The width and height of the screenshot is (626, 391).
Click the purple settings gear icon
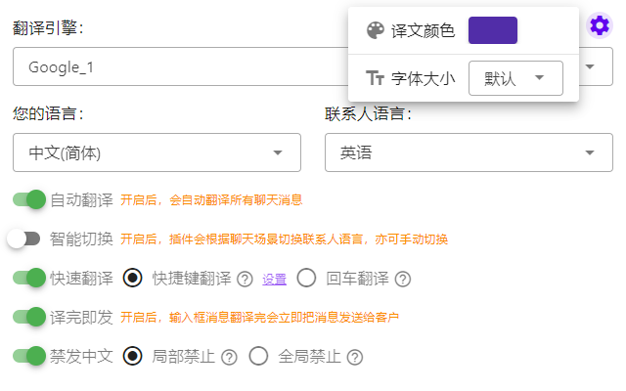600,25
